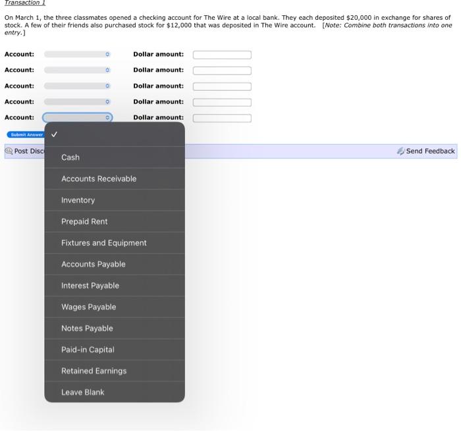
Task: Open Send Feedback link
Action: (x=430, y=151)
